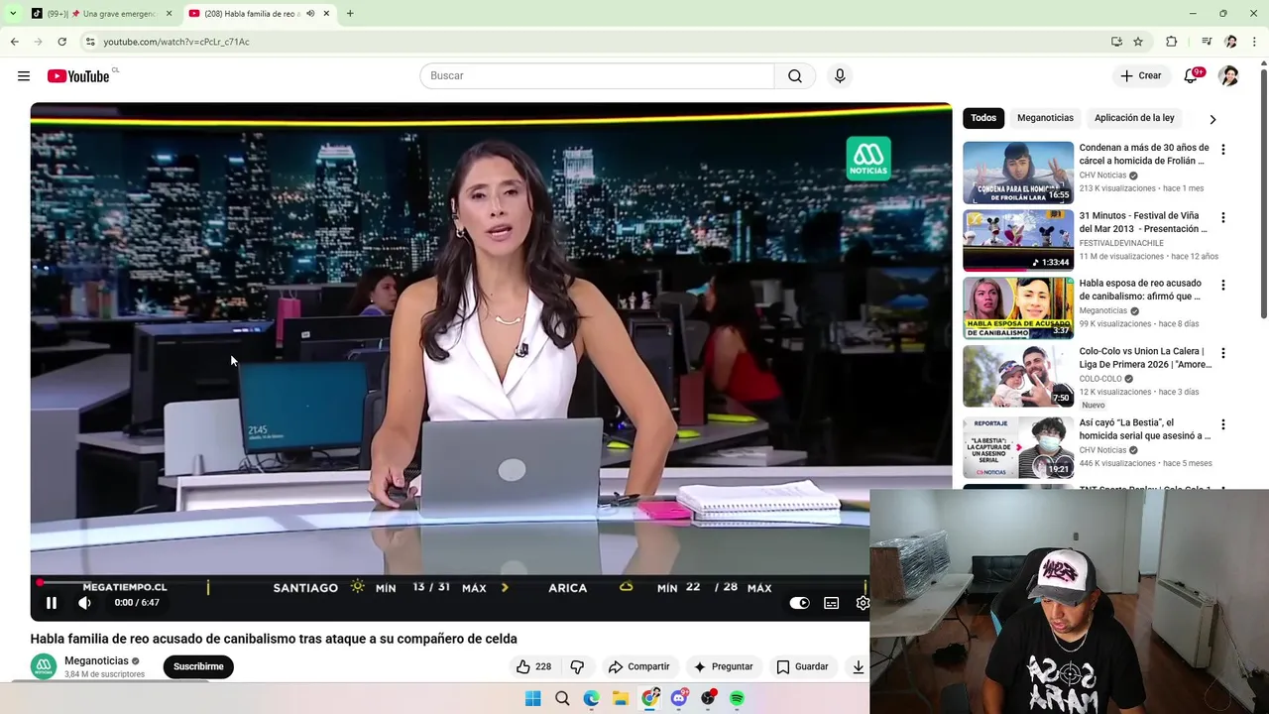Open the Chrome three-dot menu

(x=1255, y=42)
